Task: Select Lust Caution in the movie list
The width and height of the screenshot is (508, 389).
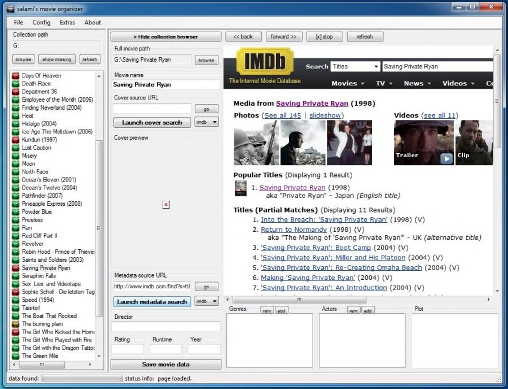Action: pos(36,148)
